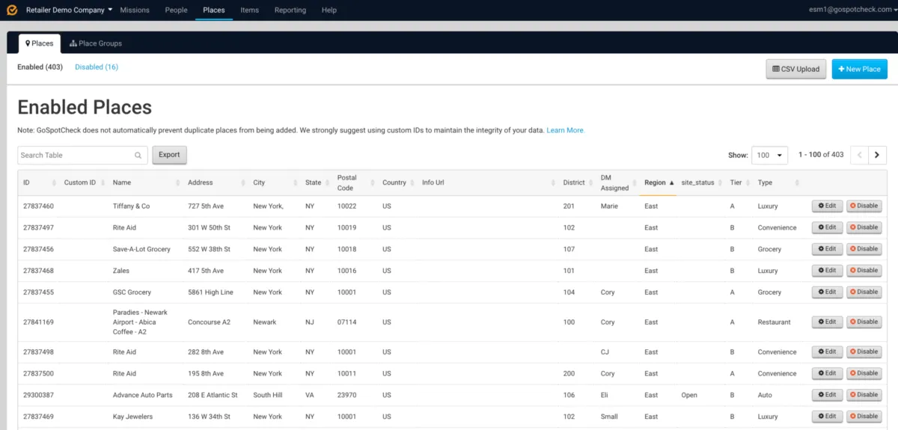Screen dimensions: 898x430
Task: Click the search magnifier icon
Action: (x=138, y=156)
